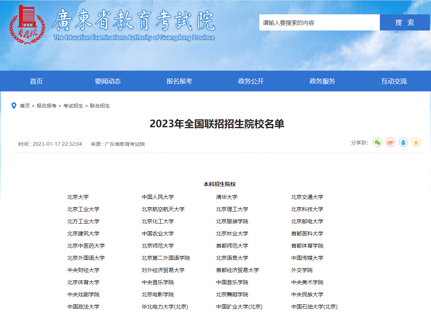The width and height of the screenshot is (431, 314).
Task: Select 中央美术学院 in the list
Action: coord(307,282)
